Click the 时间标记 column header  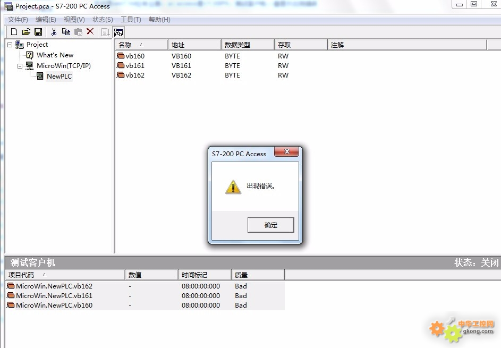coord(205,275)
